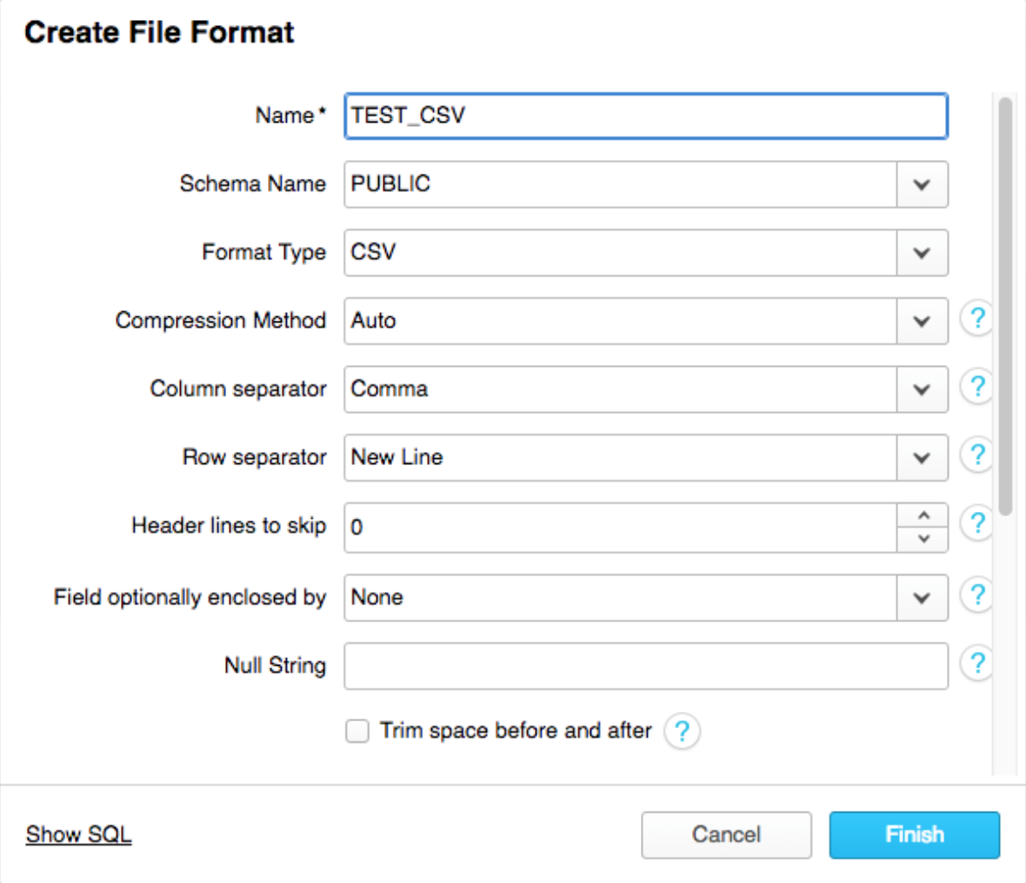
Task: Cancel the Create File Format dialog
Action: tap(726, 835)
